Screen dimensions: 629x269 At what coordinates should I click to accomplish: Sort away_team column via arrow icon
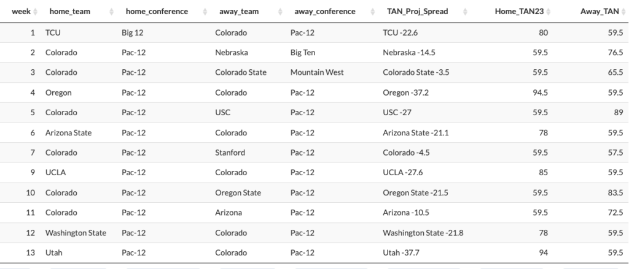point(280,12)
